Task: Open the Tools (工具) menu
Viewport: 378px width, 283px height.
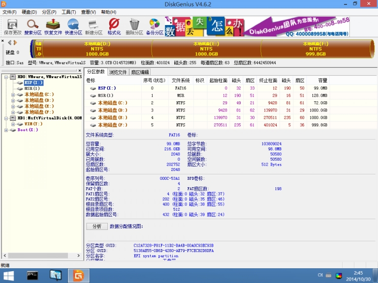Action: (x=69, y=12)
